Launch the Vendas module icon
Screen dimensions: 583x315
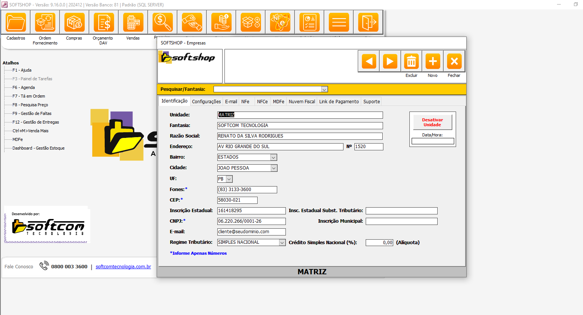[x=133, y=23]
